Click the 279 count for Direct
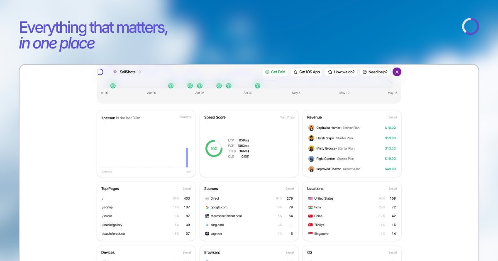498x261 pixels. [290, 198]
